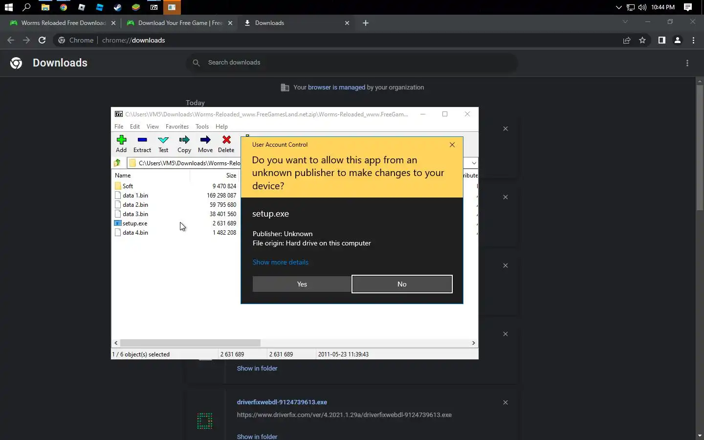Click the red Delete tool in 7-Zip
704x440 pixels.
[x=226, y=144]
